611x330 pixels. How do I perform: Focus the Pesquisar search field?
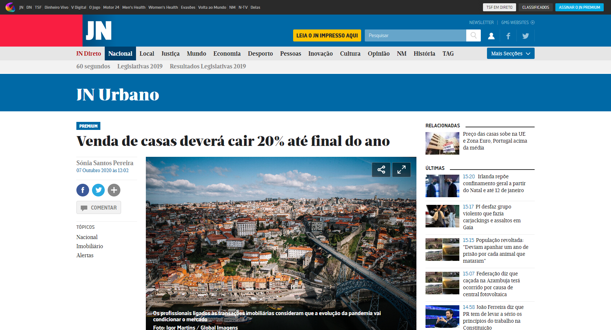click(415, 35)
